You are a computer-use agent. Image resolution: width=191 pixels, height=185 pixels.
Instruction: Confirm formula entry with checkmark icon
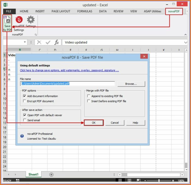(x=48, y=42)
